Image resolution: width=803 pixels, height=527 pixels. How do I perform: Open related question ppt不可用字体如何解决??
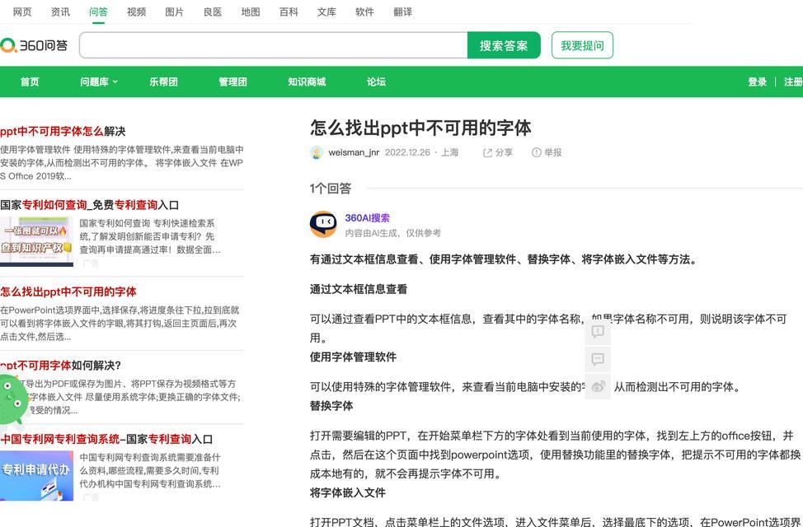click(x=60, y=366)
